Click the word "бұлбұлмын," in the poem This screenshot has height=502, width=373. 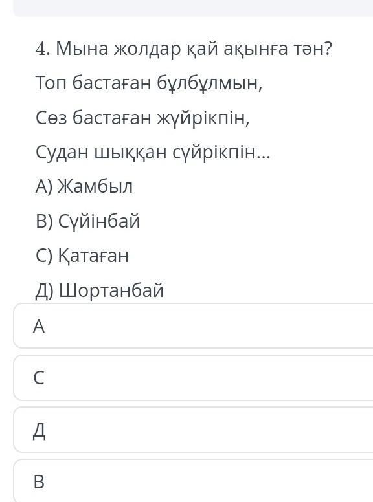(x=210, y=83)
